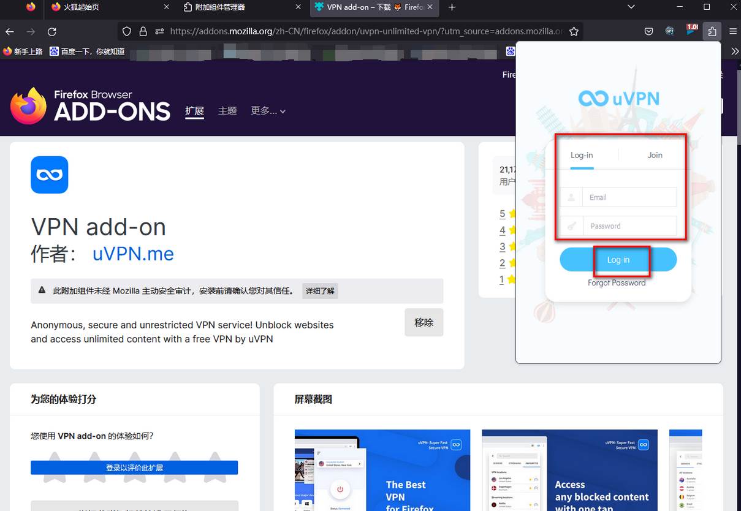
Task: Switch to the Join tab in uVPN popup
Action: point(655,155)
